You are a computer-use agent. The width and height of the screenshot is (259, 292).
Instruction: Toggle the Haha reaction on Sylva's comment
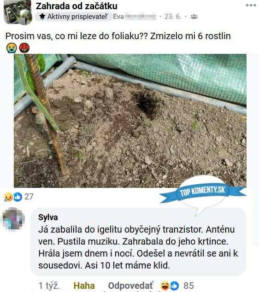(x=84, y=286)
